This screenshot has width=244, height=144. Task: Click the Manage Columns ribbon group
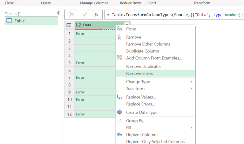pyautogui.click(x=94, y=3)
